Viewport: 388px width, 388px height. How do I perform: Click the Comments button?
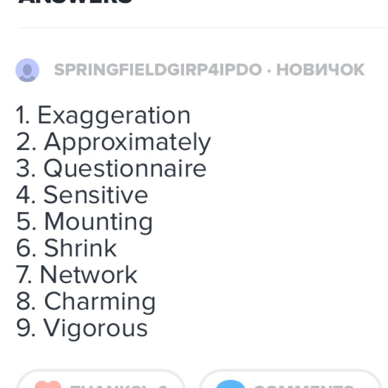point(291,379)
